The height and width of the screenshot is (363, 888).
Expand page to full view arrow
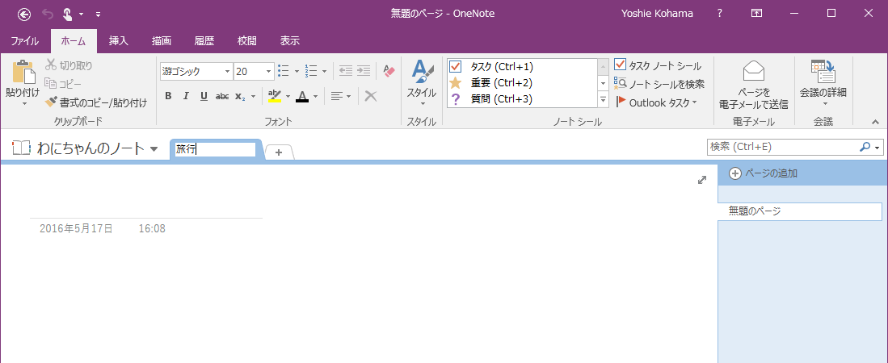coord(702,180)
